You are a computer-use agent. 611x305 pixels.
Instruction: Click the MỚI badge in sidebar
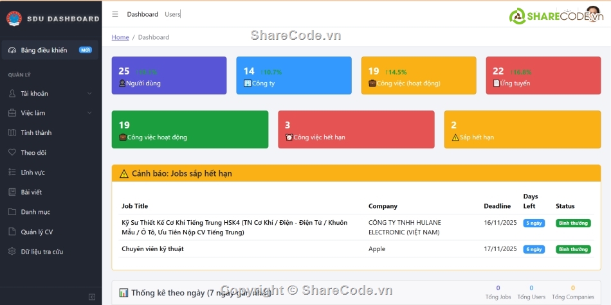click(86, 50)
